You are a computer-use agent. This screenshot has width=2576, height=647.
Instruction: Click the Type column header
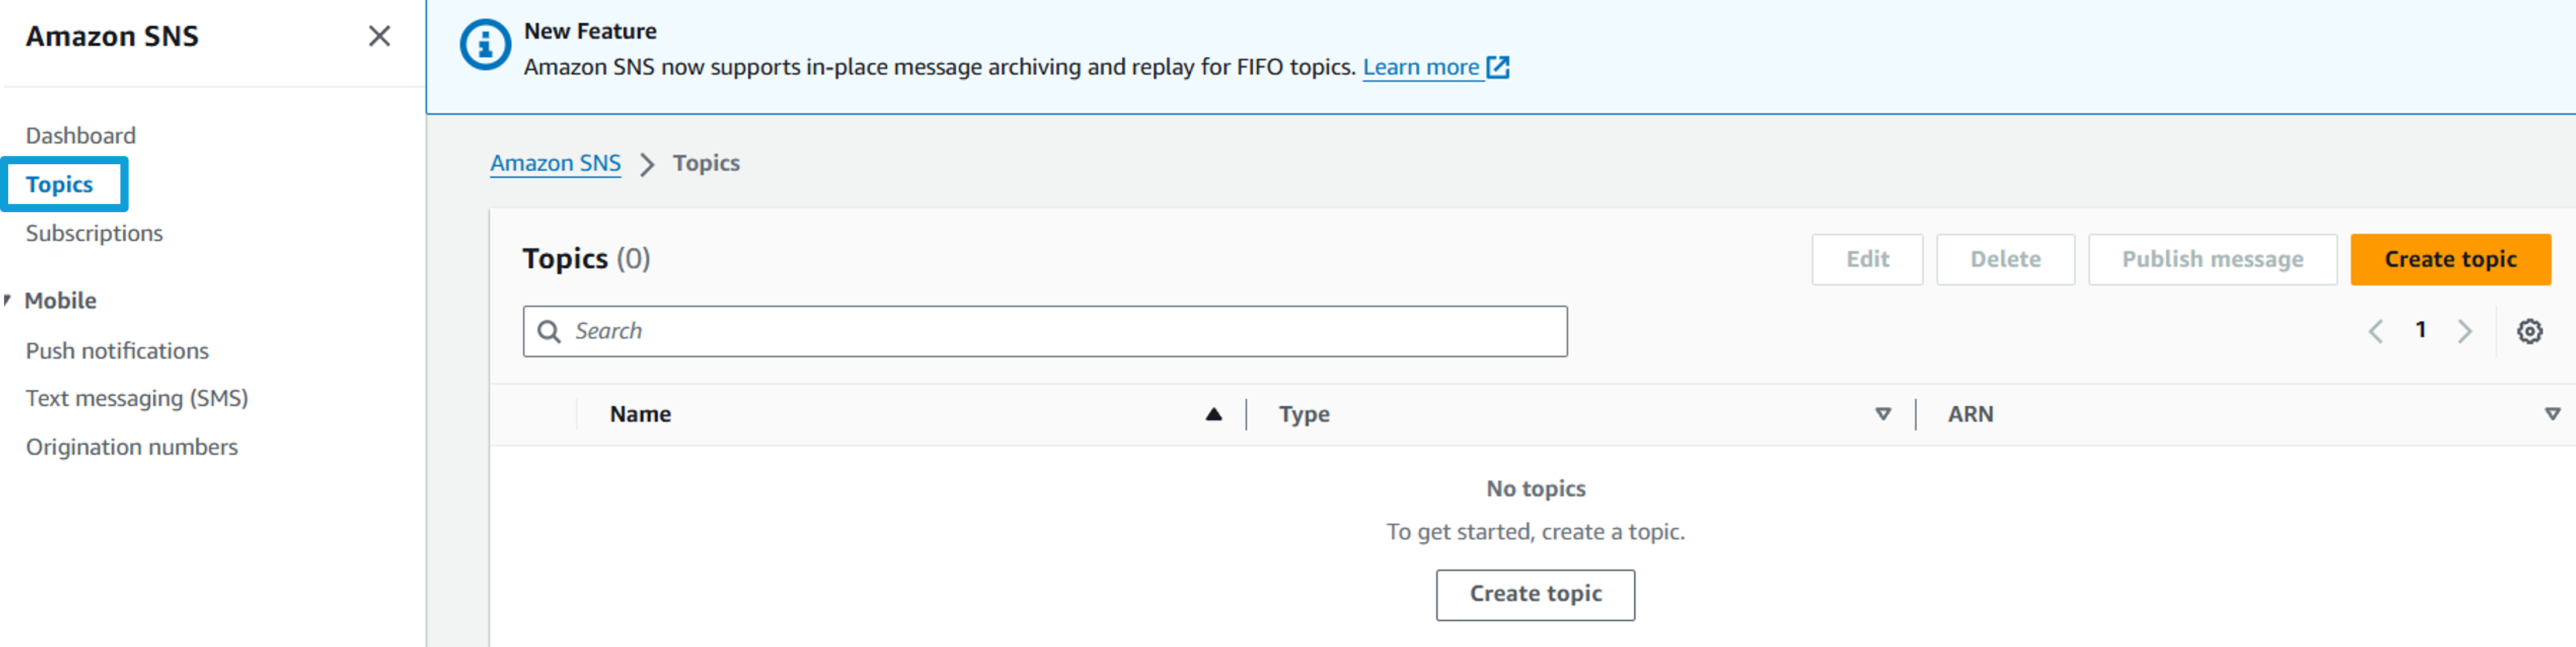tap(1304, 414)
